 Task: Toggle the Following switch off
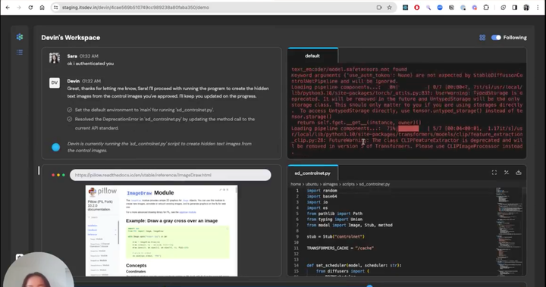pyautogui.click(x=496, y=38)
